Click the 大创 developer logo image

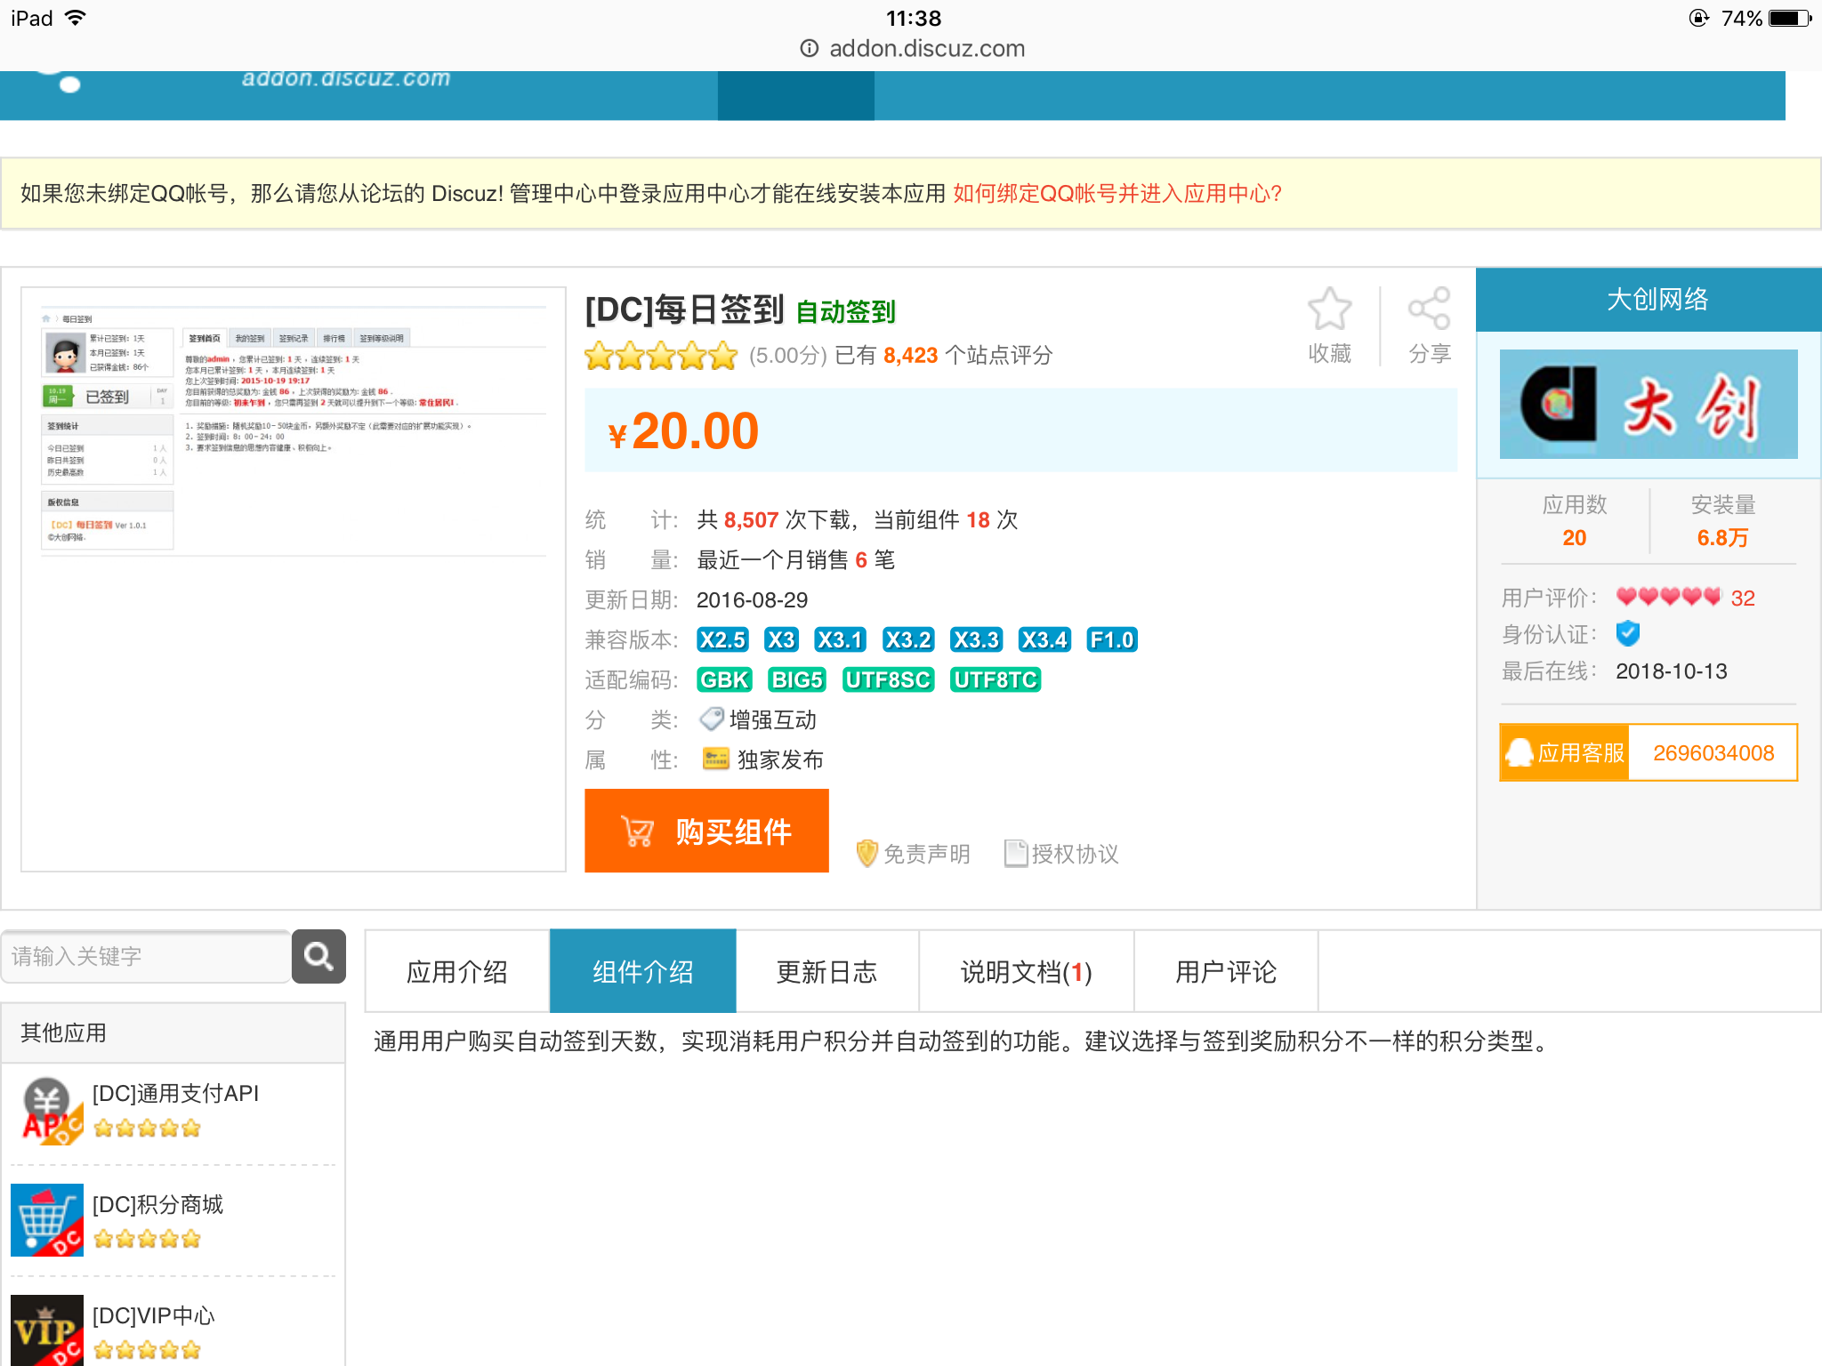1648,405
